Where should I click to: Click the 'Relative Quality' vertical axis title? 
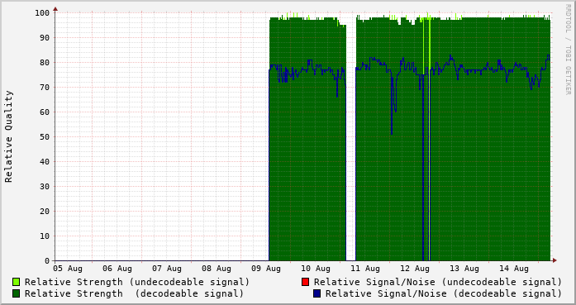[8, 136]
